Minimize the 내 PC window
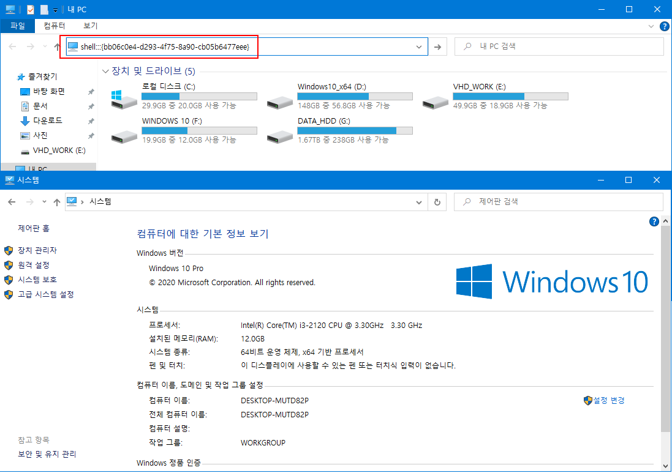 pos(602,9)
